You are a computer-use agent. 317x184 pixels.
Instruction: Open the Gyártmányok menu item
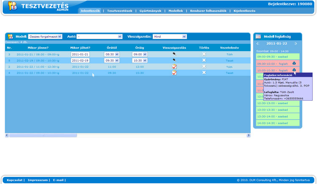[150, 11]
